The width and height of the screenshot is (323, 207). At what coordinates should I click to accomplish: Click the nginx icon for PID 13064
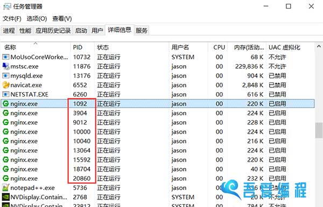tap(6, 150)
